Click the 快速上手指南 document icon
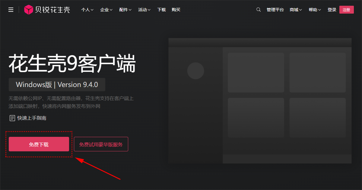This screenshot has height=190, width=362. pos(12,118)
